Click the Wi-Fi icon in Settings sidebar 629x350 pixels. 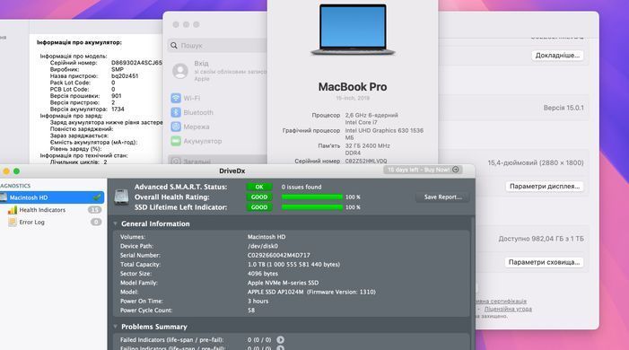[176, 98]
